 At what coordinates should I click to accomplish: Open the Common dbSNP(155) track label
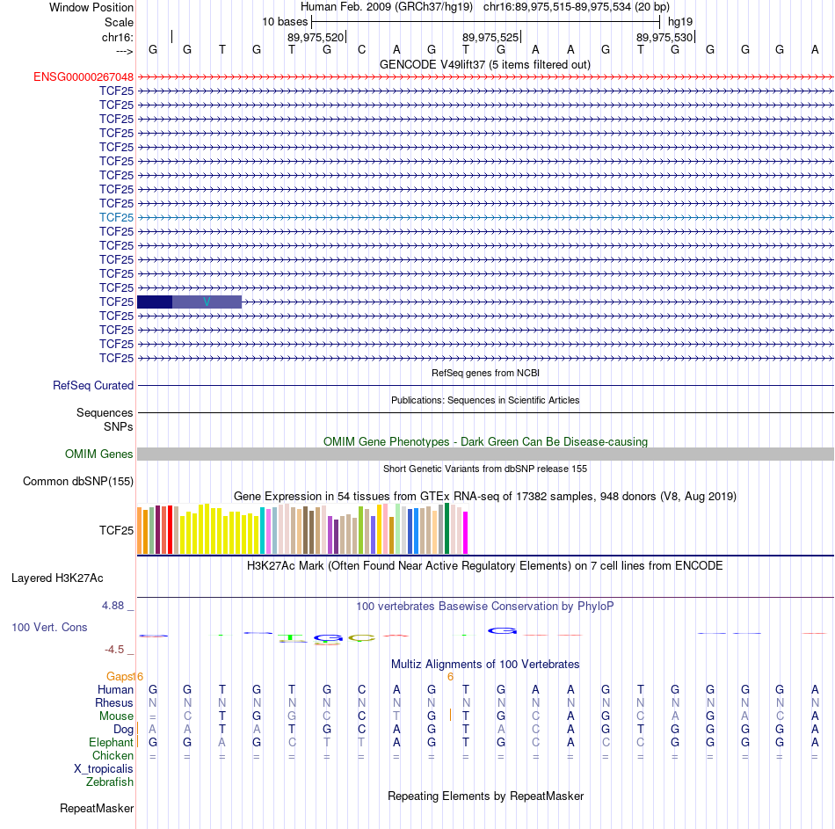tap(78, 481)
